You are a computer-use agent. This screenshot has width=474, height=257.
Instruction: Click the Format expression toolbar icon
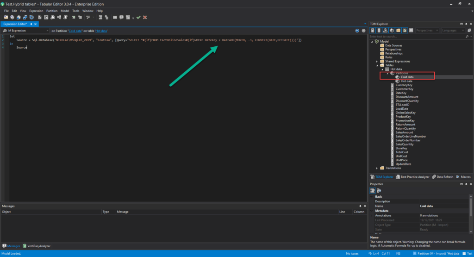click(88, 18)
